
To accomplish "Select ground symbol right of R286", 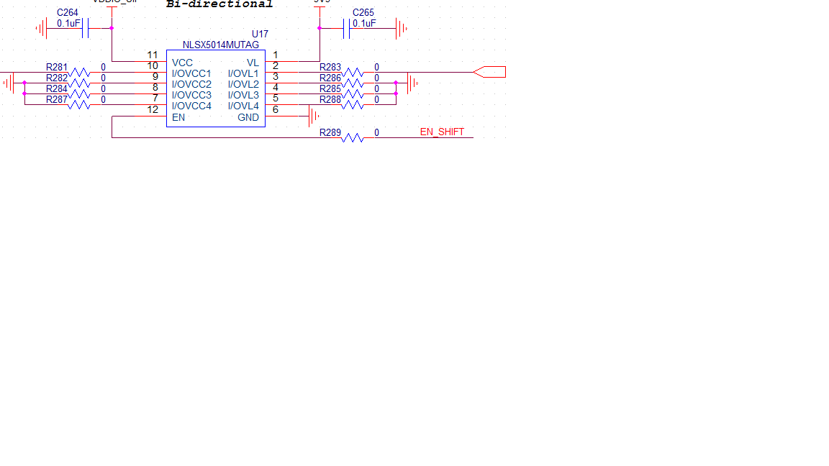I will click(412, 83).
